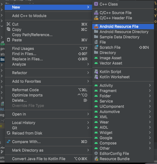The image size is (157, 164).
Task: Click the Kotlin Script icon
Action: (96, 72)
